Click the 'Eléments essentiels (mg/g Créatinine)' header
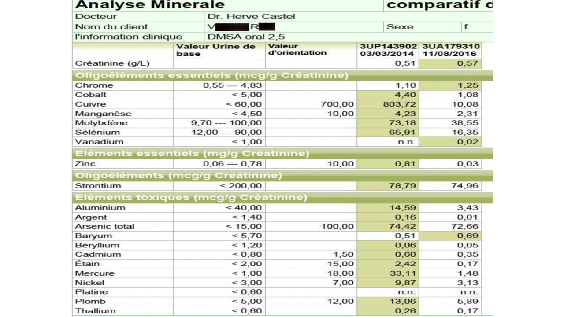This screenshot has height=317, width=564. coord(192,154)
